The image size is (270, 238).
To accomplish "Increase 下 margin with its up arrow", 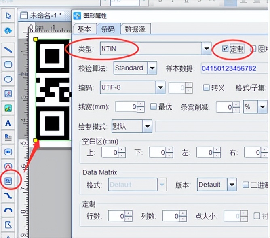I will click(x=169, y=149).
